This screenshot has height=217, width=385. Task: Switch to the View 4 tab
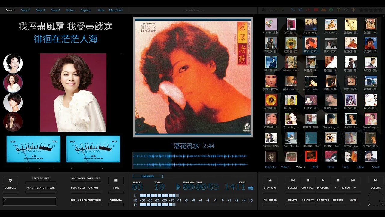[x=56, y=10]
